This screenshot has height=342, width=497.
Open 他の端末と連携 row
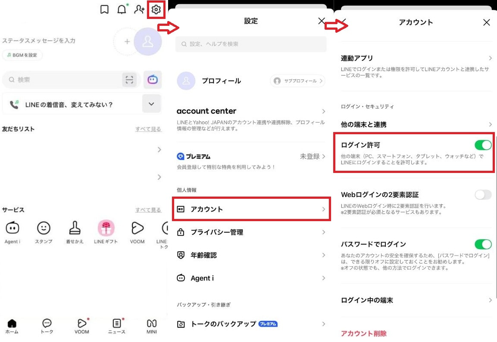[x=416, y=124]
